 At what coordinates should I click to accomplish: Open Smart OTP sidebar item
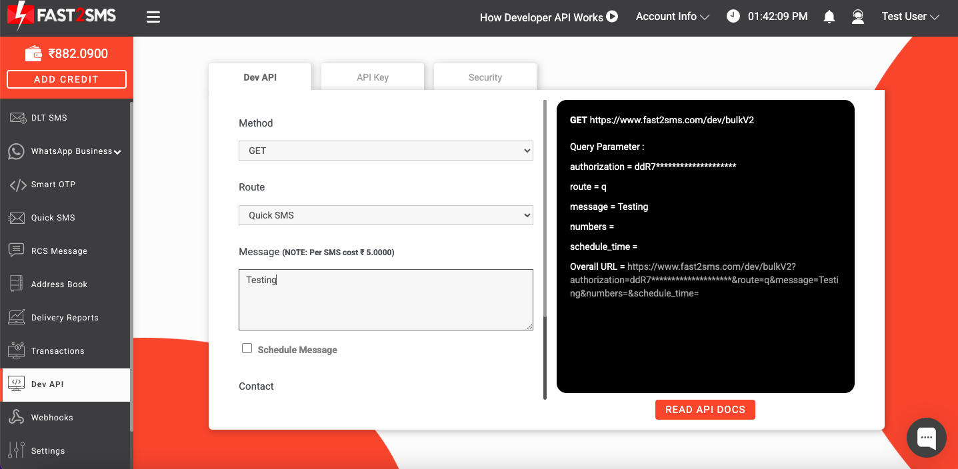pyautogui.click(x=53, y=185)
